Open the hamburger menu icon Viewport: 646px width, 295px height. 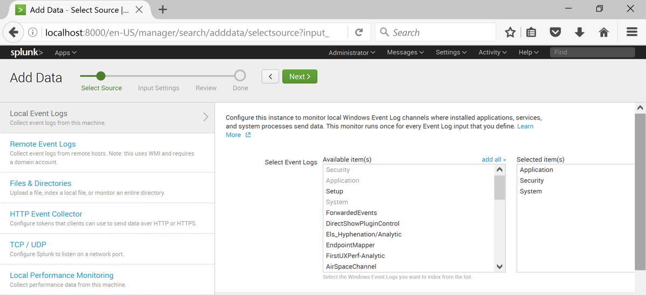pos(631,32)
